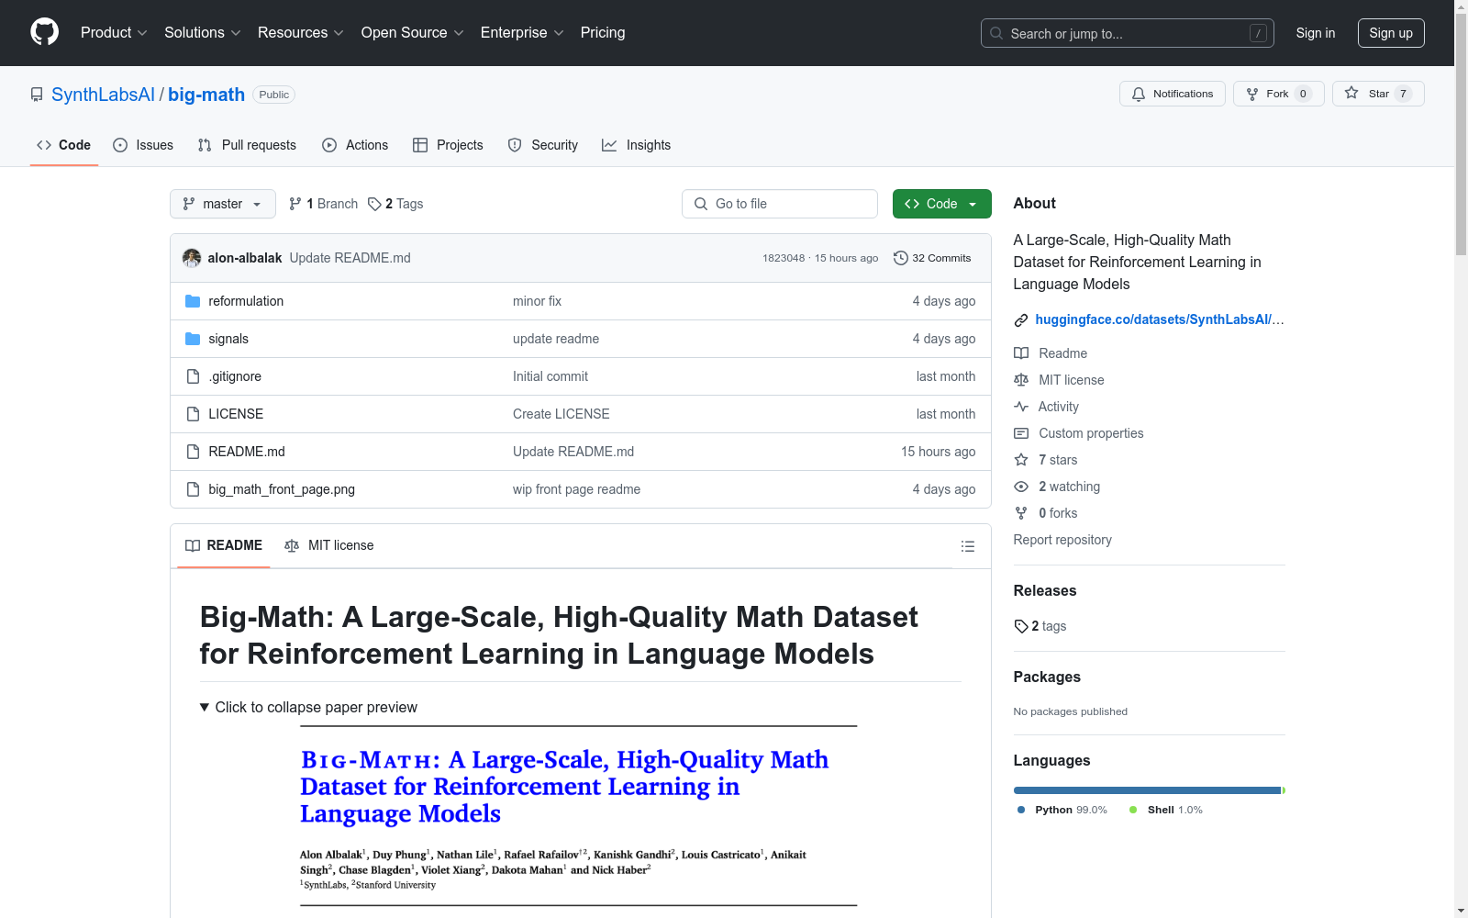The width and height of the screenshot is (1468, 918).
Task: Focus the Search or jump to field
Action: (x=1128, y=33)
